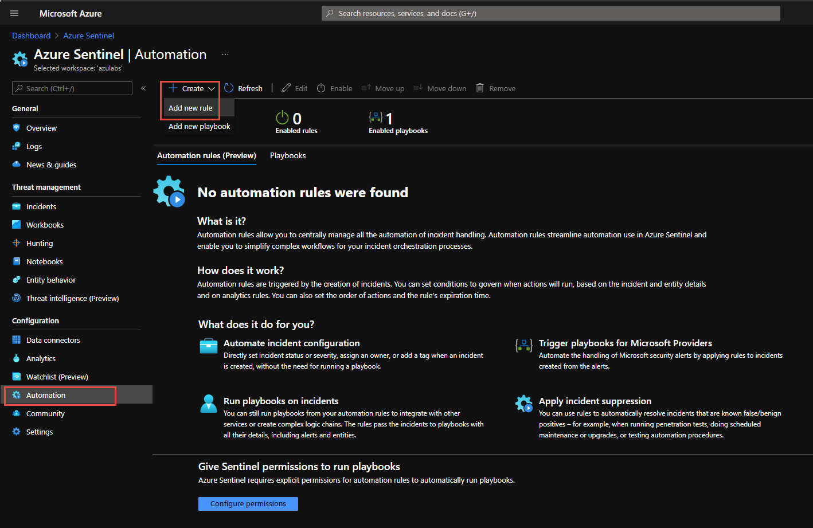Select Add new playbook from Create menu
813x528 pixels.
point(199,126)
